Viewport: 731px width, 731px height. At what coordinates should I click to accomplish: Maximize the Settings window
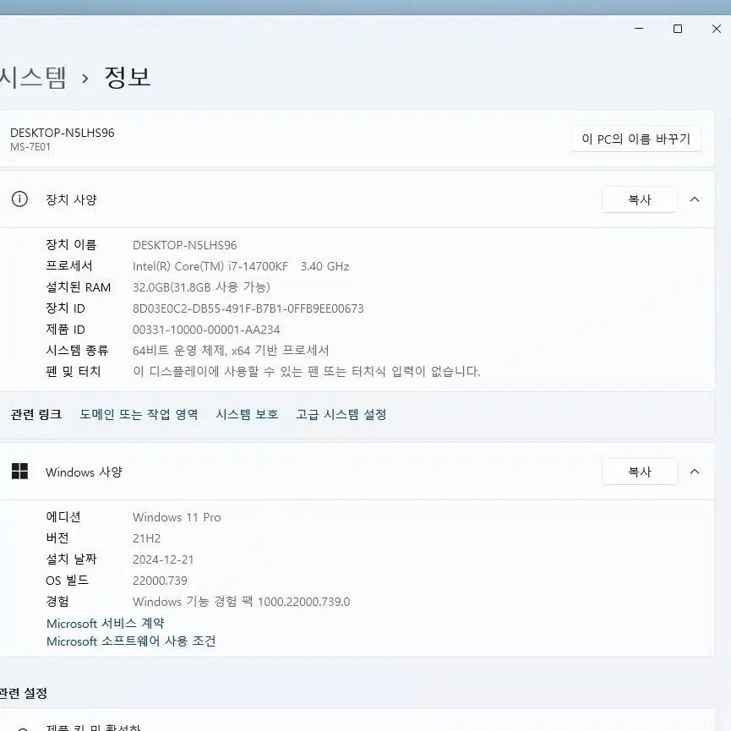[678, 29]
